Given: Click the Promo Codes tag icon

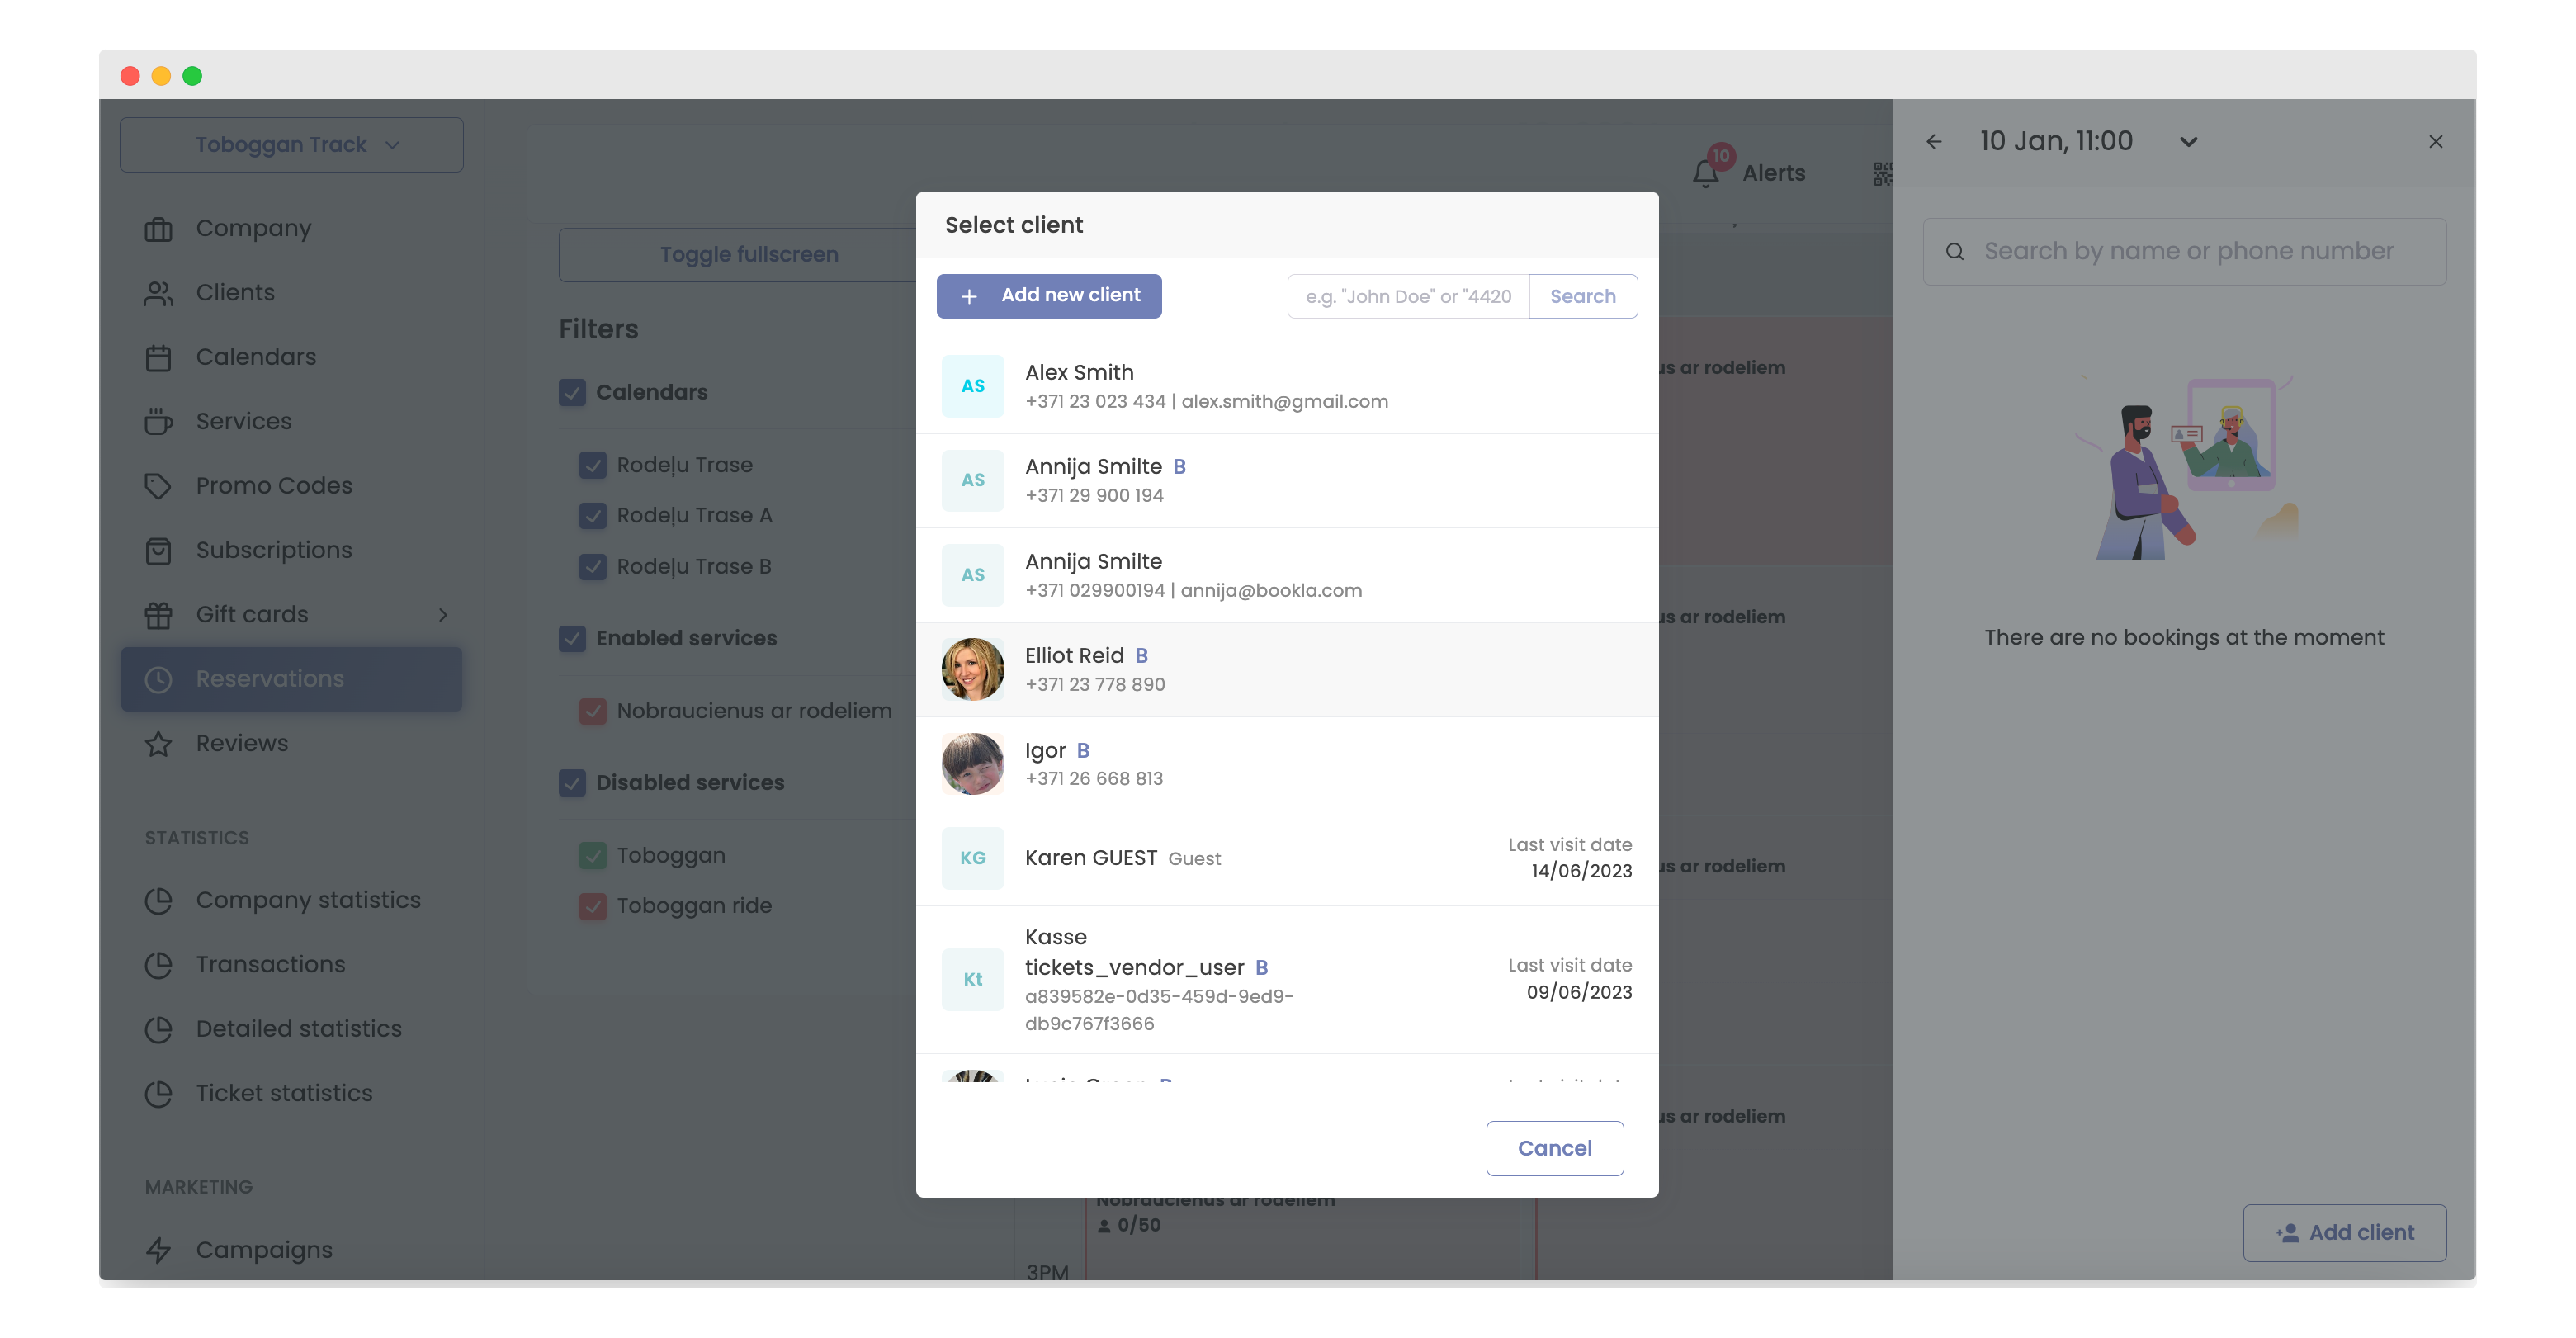Looking at the screenshot, I should (x=158, y=486).
